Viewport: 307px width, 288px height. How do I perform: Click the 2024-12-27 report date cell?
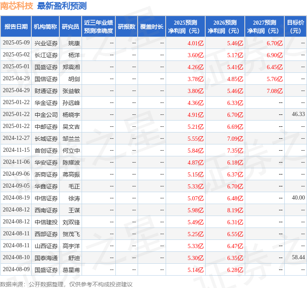16,138
